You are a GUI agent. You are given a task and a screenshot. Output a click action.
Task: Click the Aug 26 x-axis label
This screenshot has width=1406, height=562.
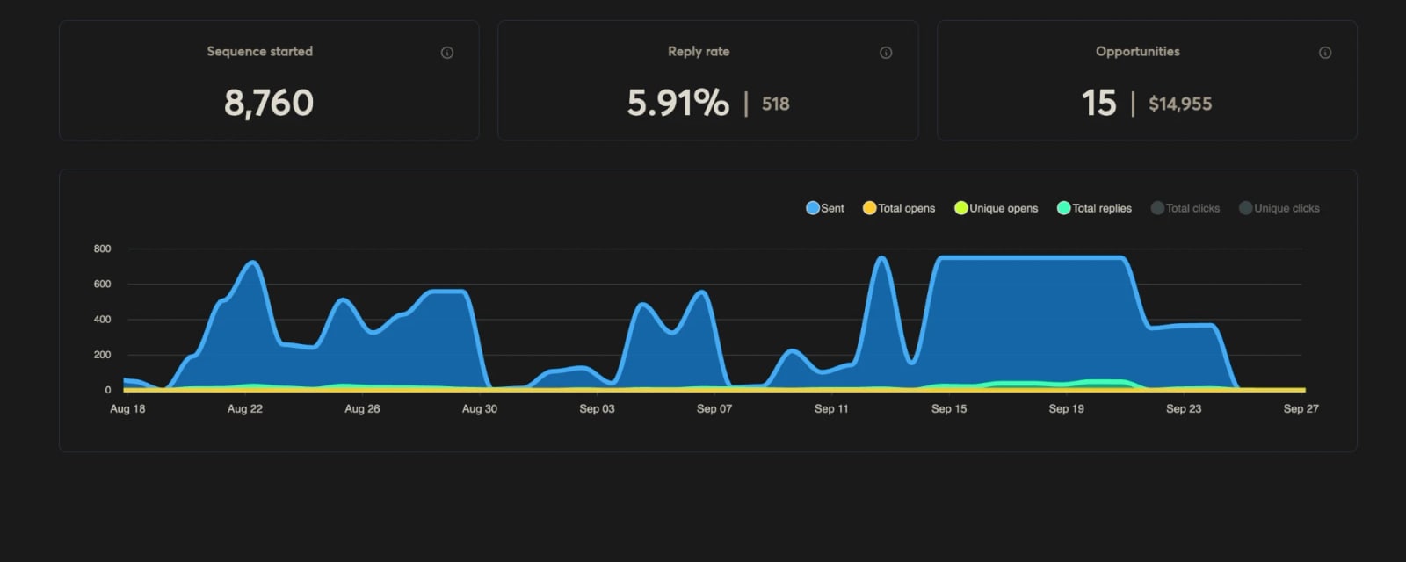(362, 409)
